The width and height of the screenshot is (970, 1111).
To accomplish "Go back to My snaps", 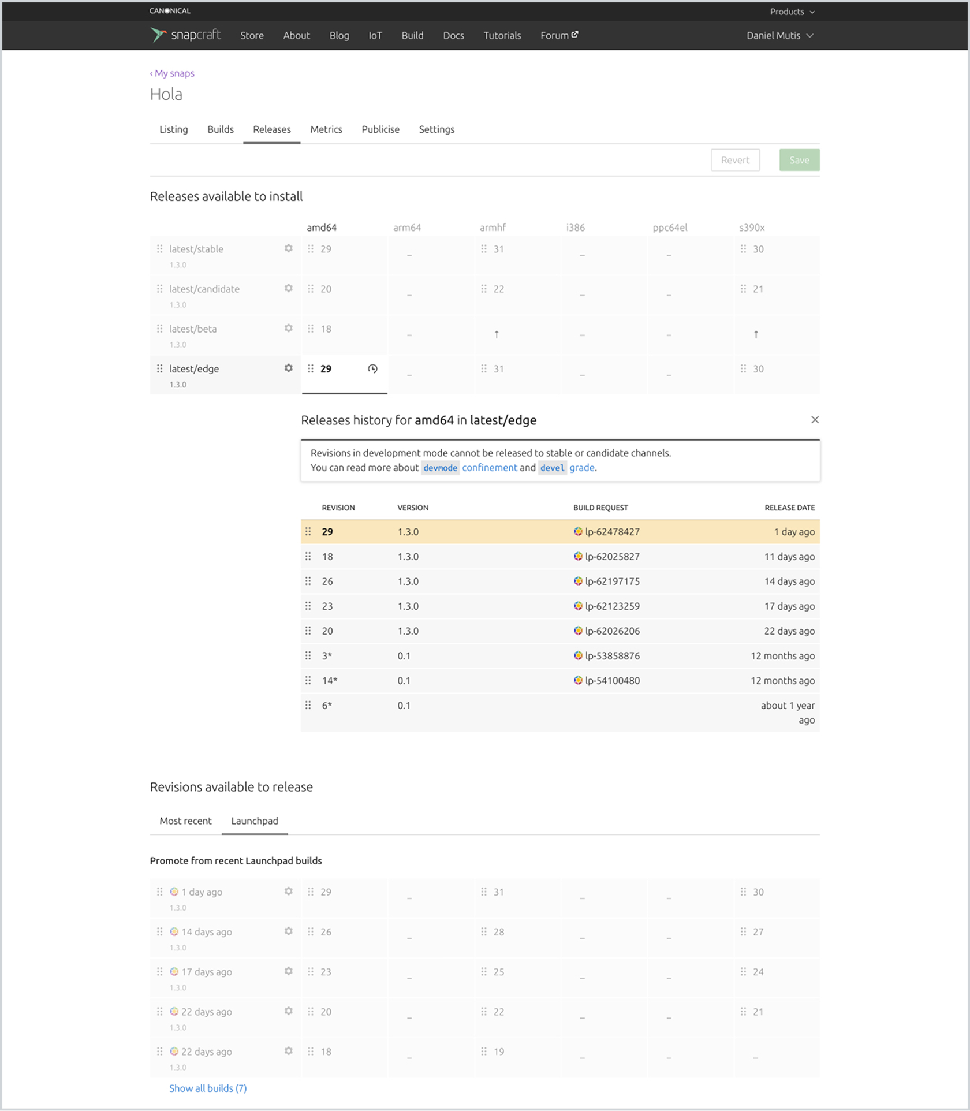I will tap(172, 73).
